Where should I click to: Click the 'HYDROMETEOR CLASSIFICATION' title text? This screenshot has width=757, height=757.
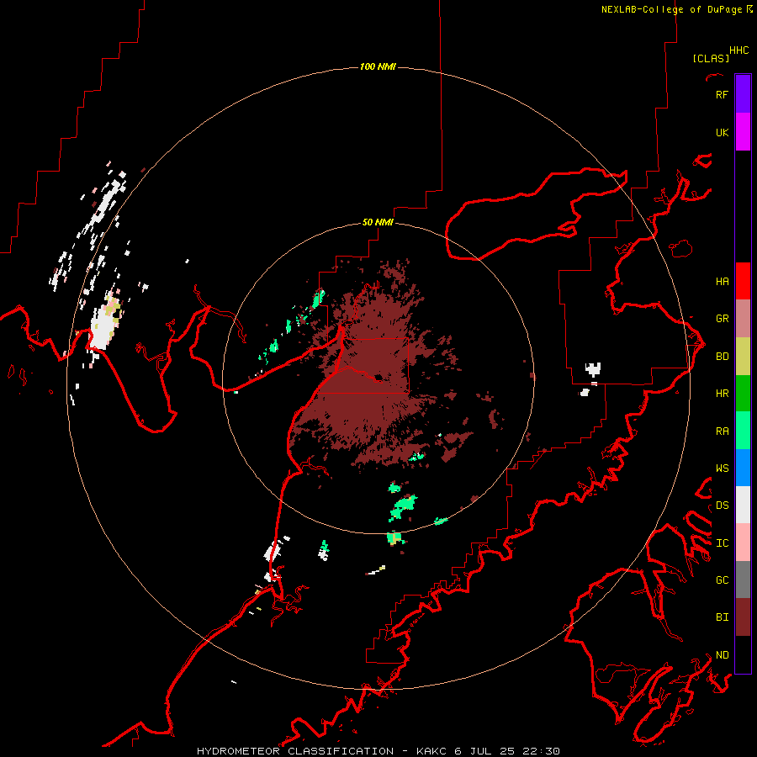tap(295, 751)
